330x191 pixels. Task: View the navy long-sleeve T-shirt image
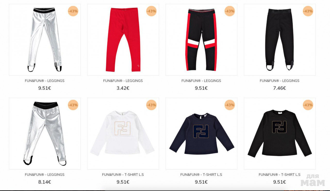[201, 134]
